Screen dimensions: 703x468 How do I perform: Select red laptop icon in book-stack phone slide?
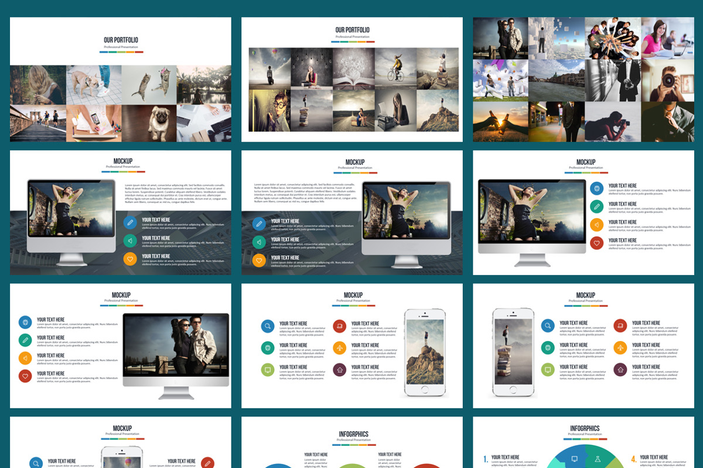pyautogui.click(x=620, y=326)
